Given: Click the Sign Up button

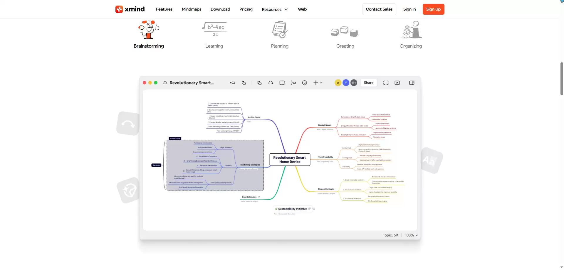Looking at the screenshot, I should [x=434, y=9].
